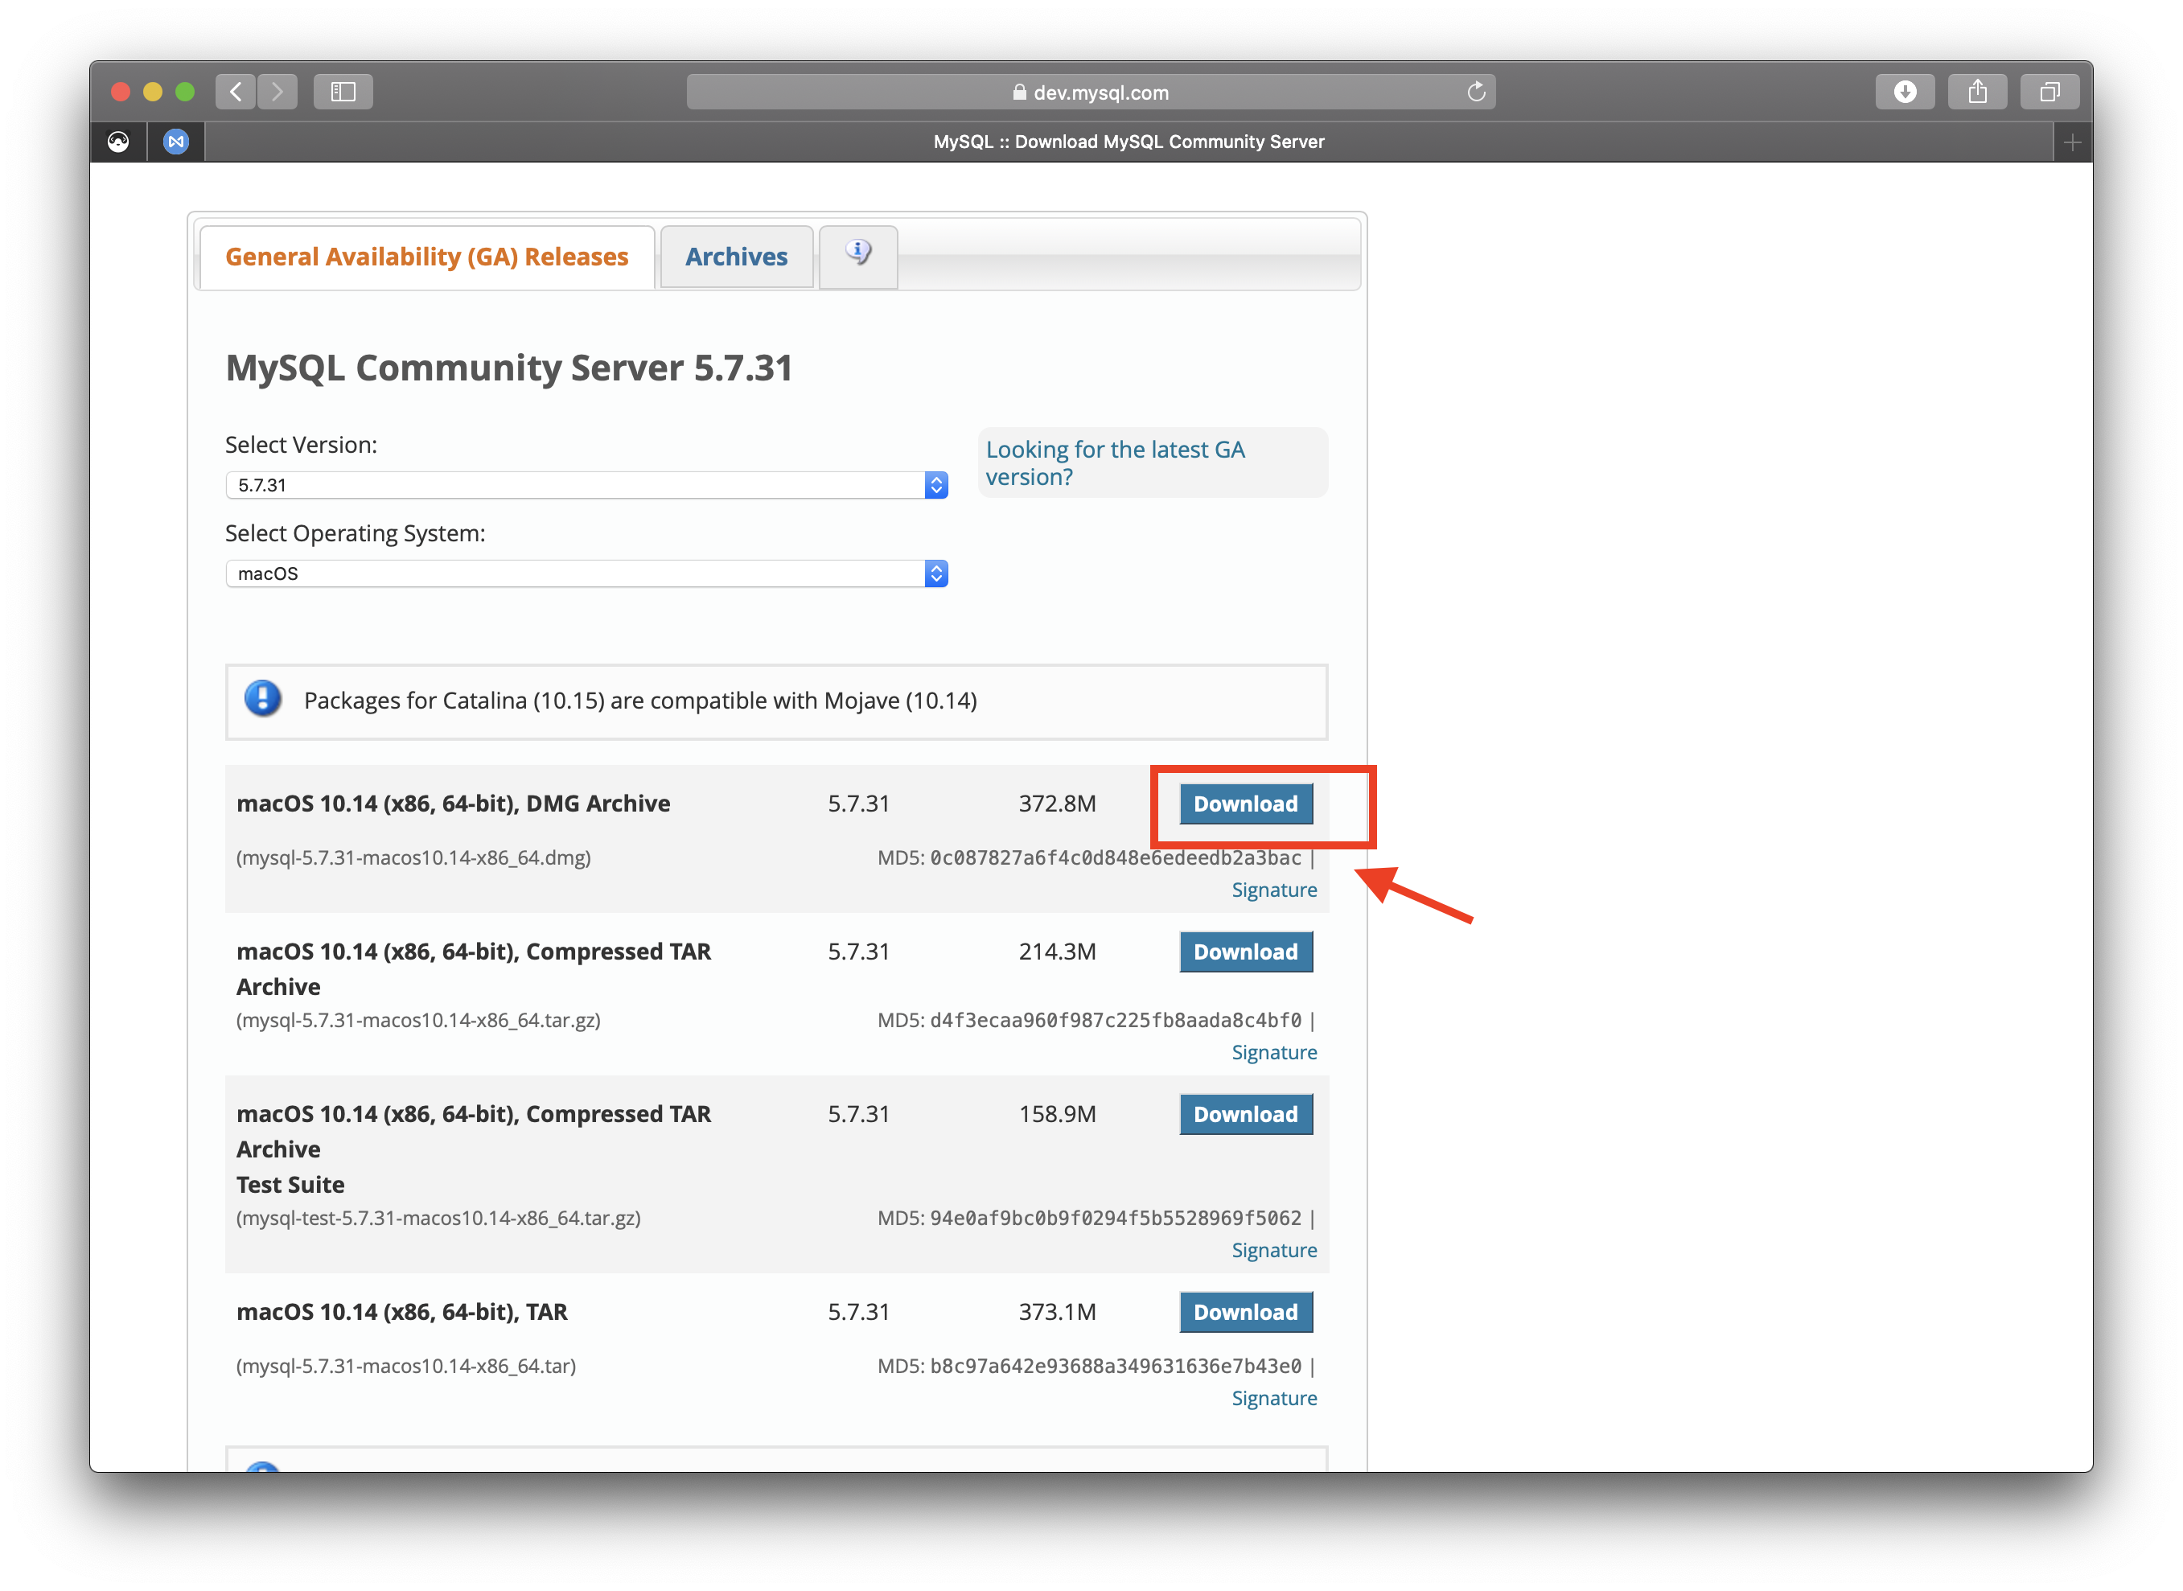
Task: Open Signature link for the Test Suite
Action: pyautogui.click(x=1274, y=1250)
